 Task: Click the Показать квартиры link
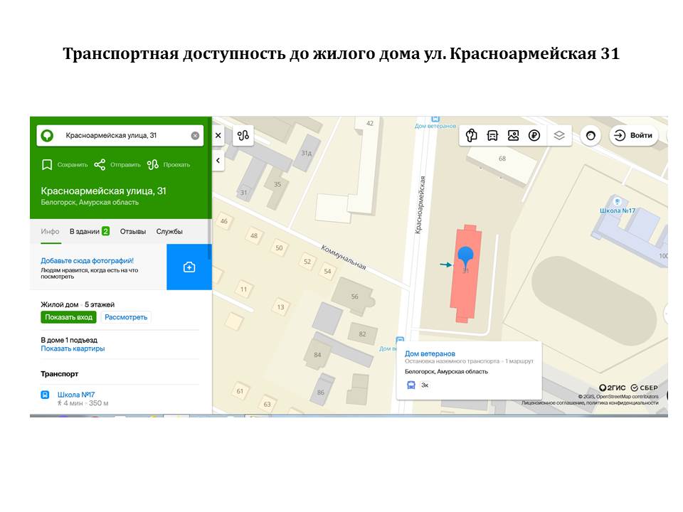73,349
